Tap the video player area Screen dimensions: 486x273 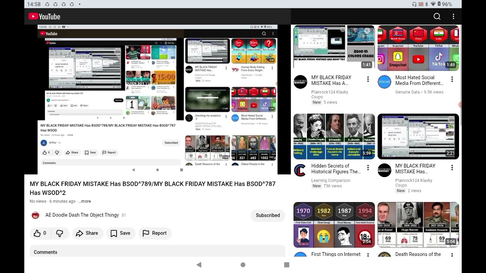(x=157, y=99)
